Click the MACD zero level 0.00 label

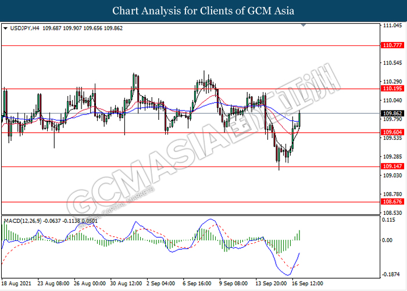pos(387,240)
